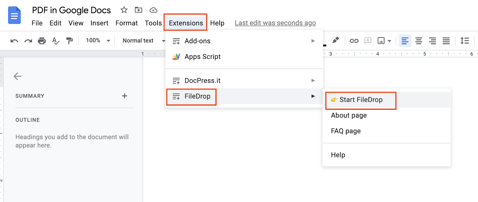This screenshot has height=202, width=478.
Task: Add a summary with the plus button
Action: [125, 96]
